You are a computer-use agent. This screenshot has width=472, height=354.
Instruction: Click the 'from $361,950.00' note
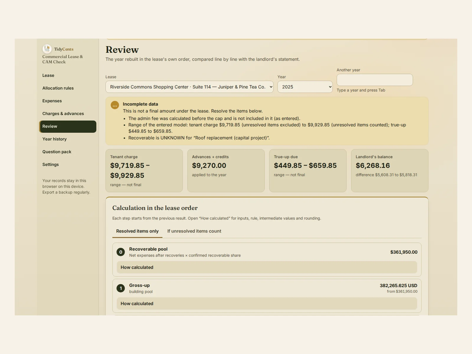(402, 291)
